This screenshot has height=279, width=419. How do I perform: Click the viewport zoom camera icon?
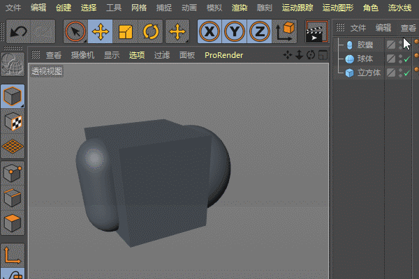point(300,55)
